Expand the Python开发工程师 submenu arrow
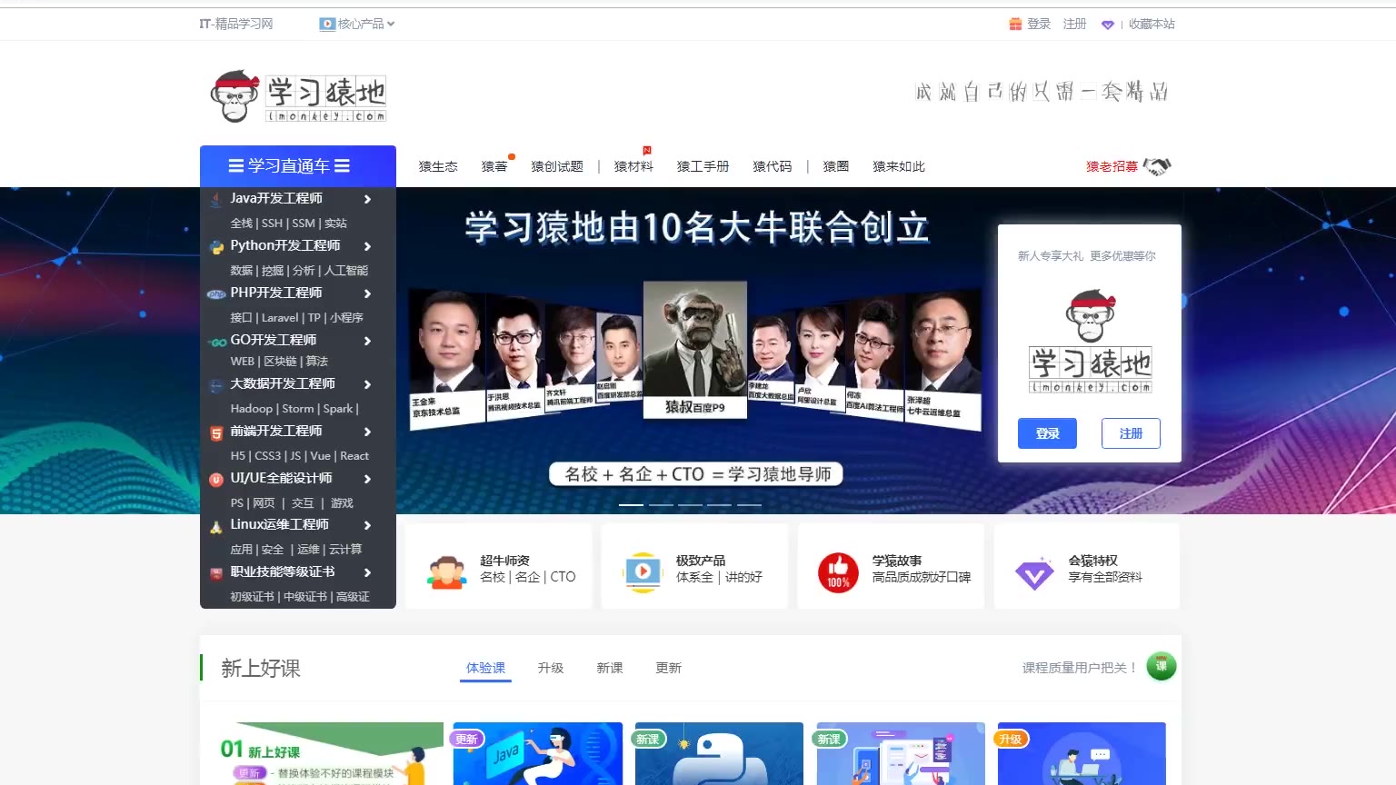 point(367,246)
